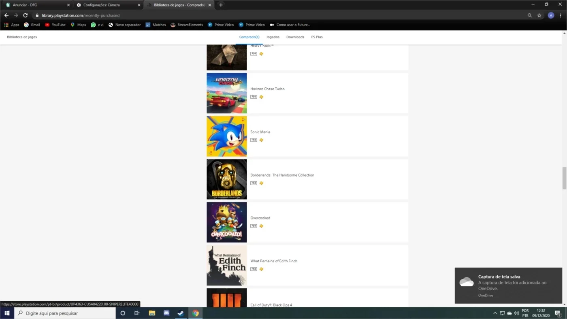Click the page vertical scrollbar thumb
This screenshot has width=567, height=319.
point(564,178)
